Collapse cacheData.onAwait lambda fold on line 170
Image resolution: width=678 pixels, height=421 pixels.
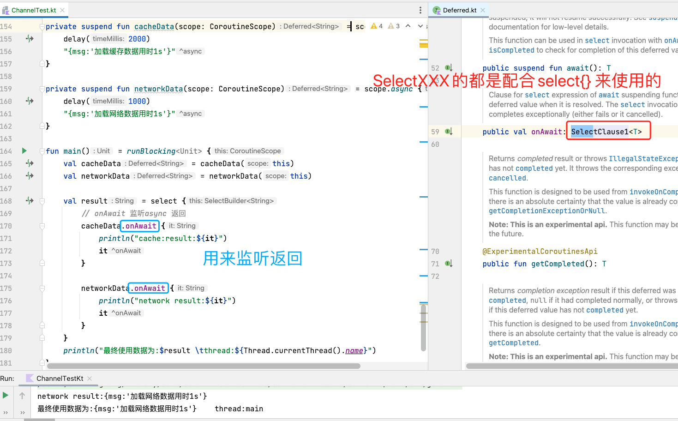coord(42,226)
